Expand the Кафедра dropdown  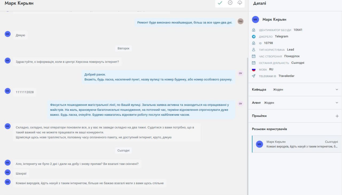337,90
